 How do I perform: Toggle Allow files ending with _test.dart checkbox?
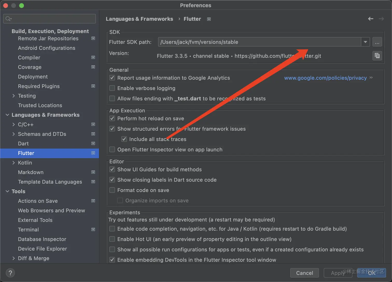click(112, 98)
